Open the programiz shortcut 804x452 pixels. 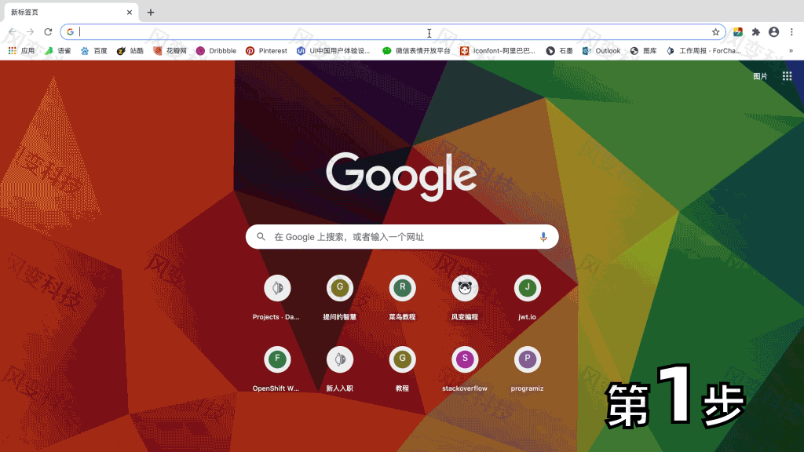click(x=527, y=359)
